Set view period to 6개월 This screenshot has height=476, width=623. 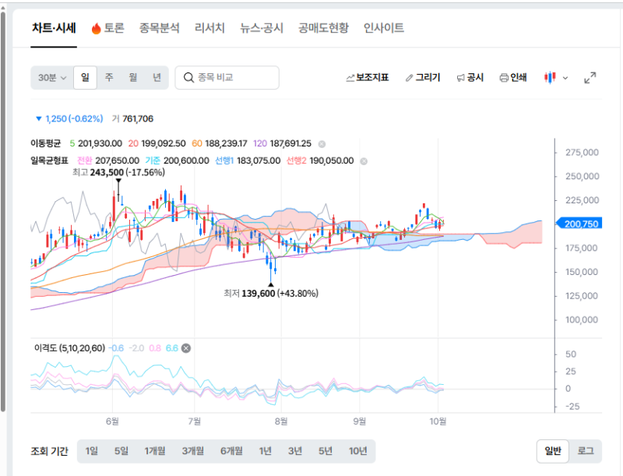coord(231,451)
